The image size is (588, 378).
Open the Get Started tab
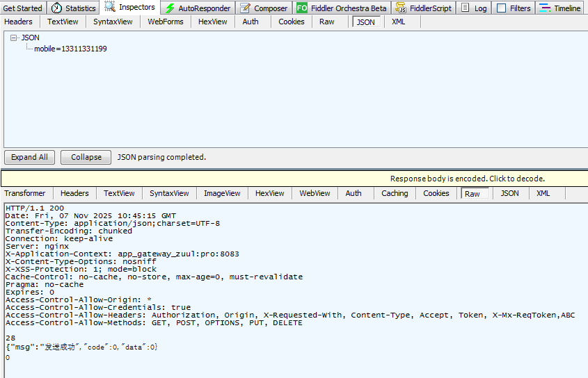tap(22, 8)
